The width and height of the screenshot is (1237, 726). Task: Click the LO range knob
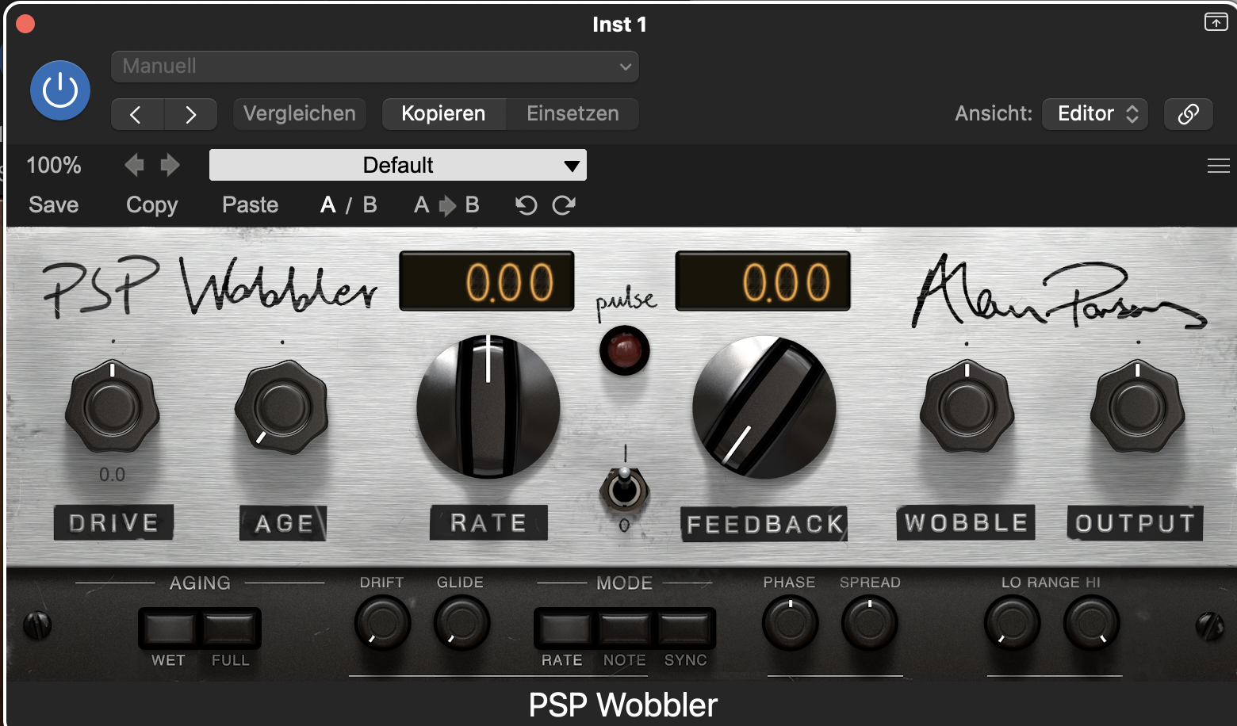(x=1012, y=622)
